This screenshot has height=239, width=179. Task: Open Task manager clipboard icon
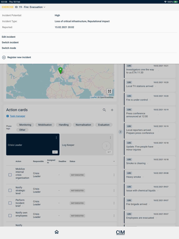(x=7, y=116)
